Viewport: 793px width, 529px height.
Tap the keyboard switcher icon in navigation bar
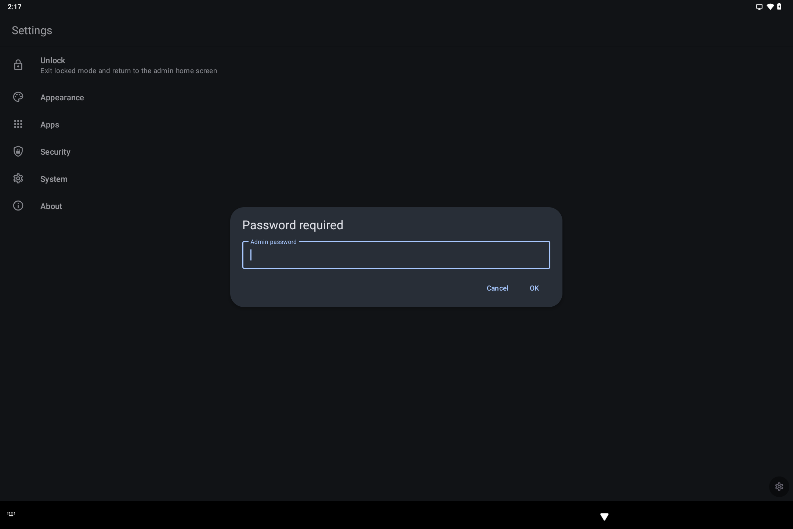point(11,514)
